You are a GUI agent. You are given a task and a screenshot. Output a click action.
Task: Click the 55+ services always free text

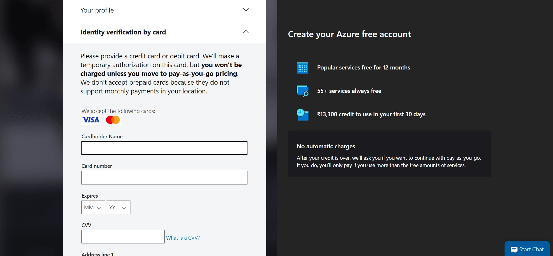349,91
